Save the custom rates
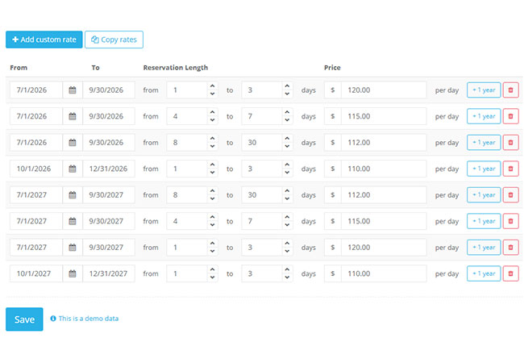Viewport: 524px width, 363px height. tap(24, 319)
